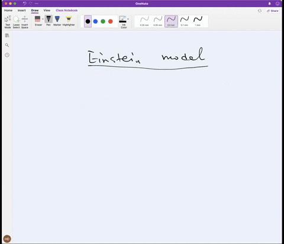Open the Draw ribbon tab

point(35,10)
